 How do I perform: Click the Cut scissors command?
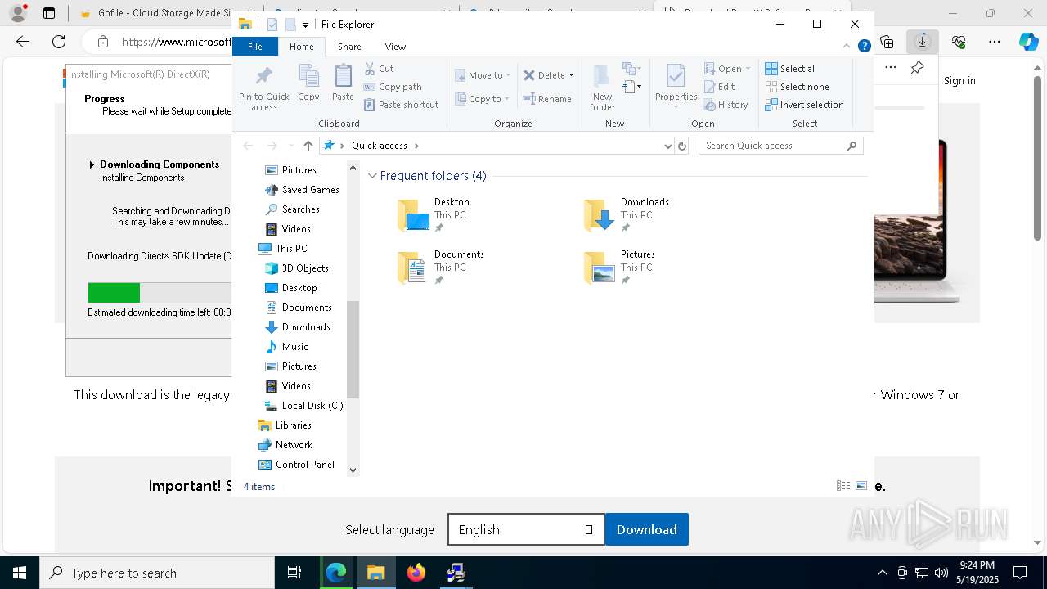point(379,69)
